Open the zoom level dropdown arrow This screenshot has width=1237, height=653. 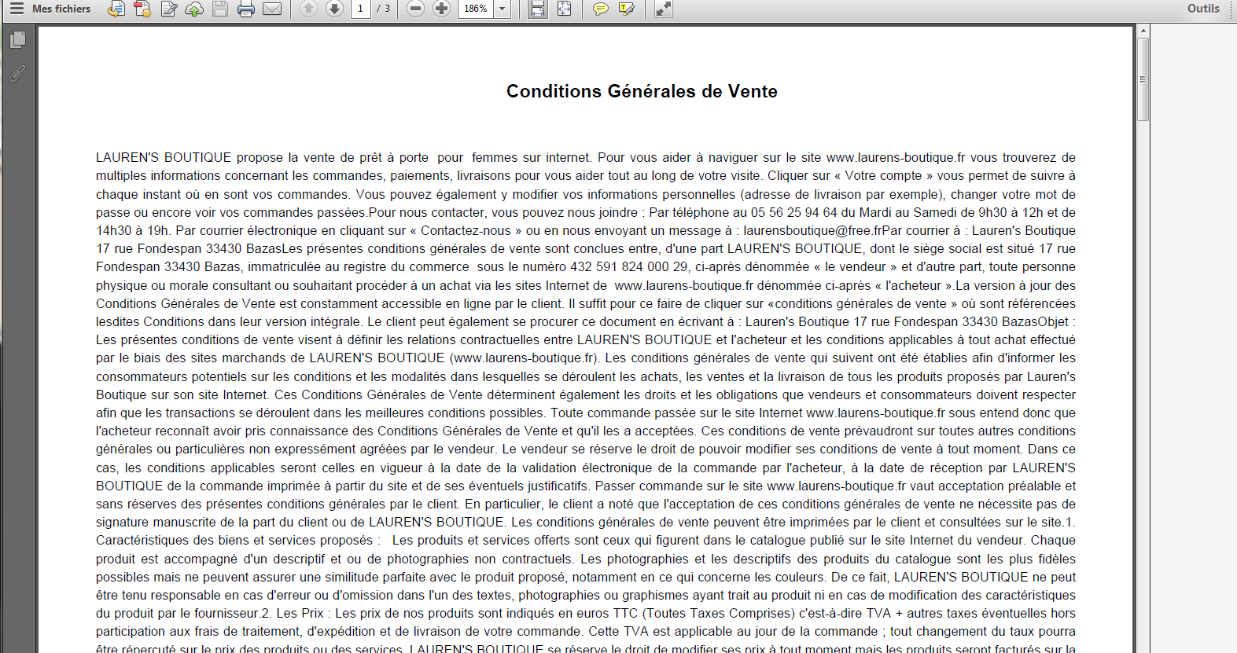point(503,9)
